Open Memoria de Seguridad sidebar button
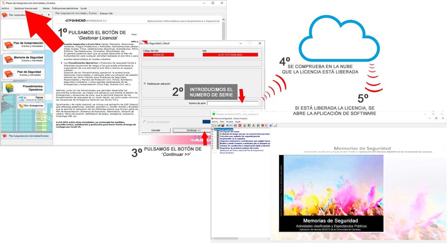The image size is (447, 243). pyautogui.click(x=24, y=59)
